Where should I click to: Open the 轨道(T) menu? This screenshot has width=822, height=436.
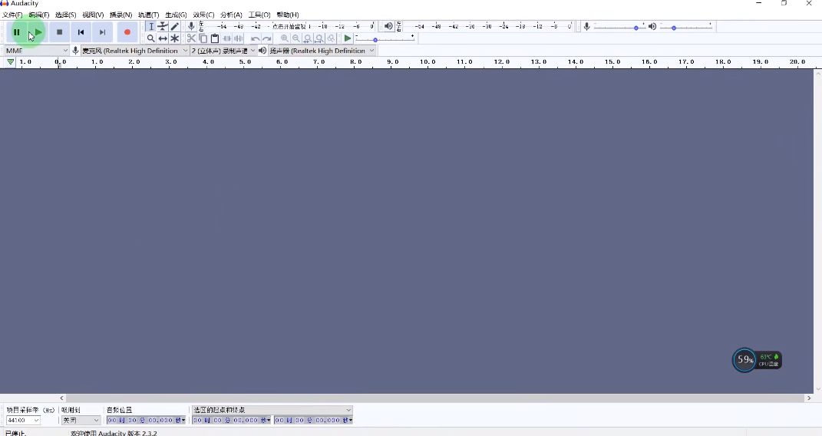(148, 15)
